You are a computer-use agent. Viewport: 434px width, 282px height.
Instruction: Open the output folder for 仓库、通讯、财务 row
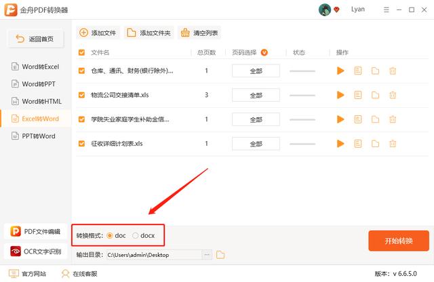pos(375,71)
